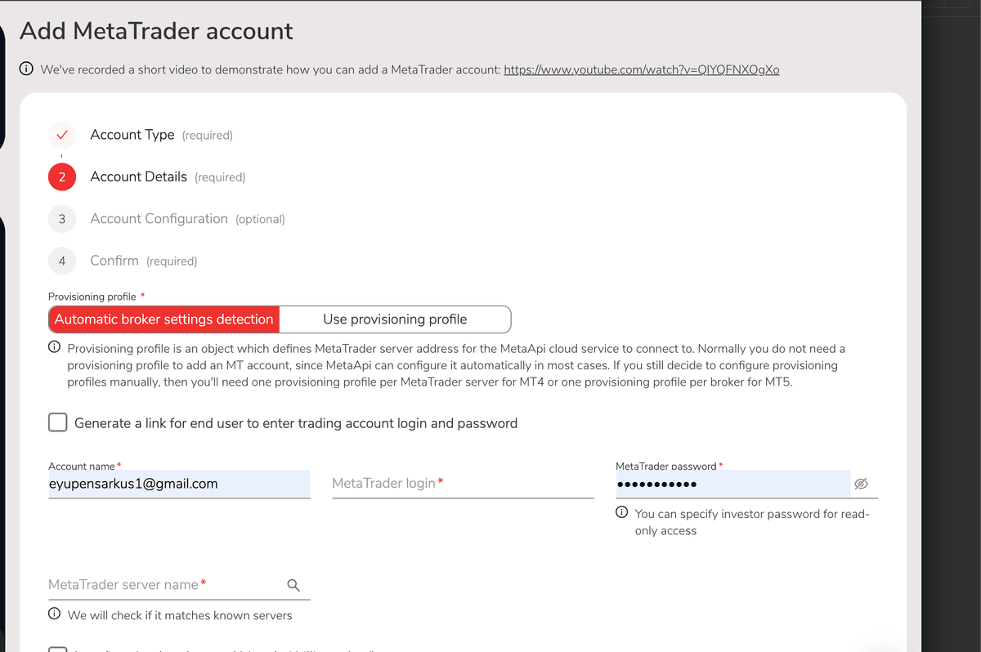Select step 2 Account Details circle
The image size is (981, 652).
point(62,176)
